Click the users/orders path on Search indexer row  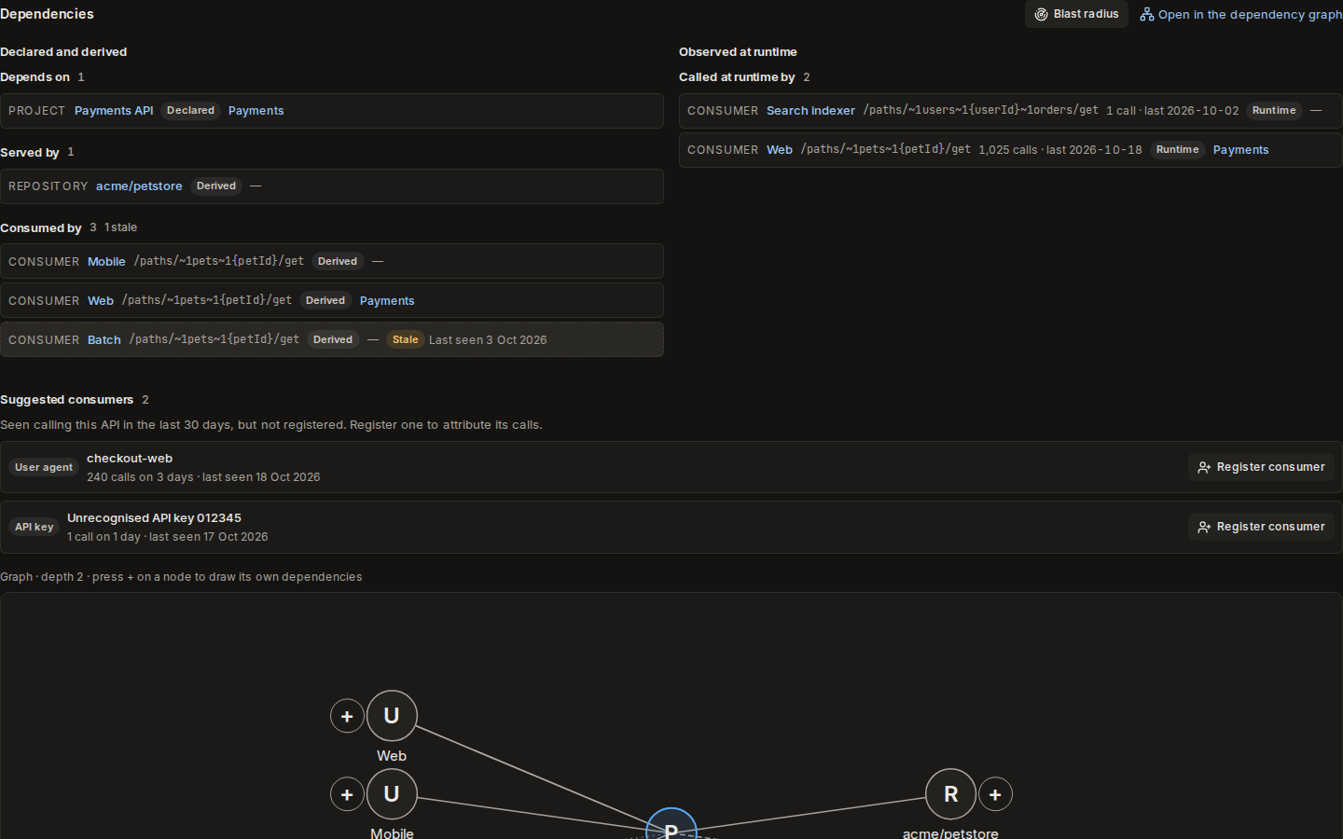[981, 110]
